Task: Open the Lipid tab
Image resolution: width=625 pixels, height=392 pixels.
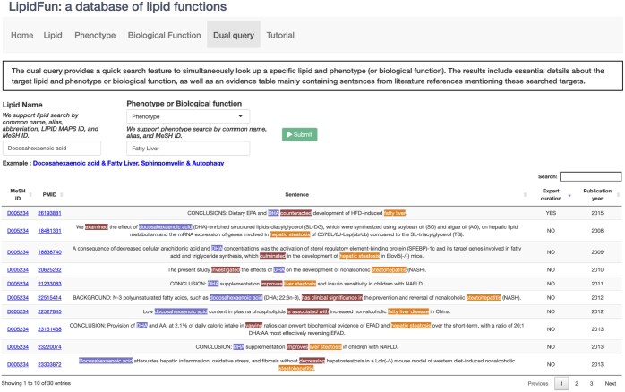Action: [53, 35]
